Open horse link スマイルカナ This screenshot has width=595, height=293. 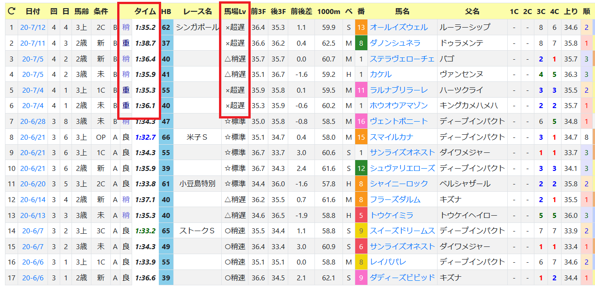392,137
